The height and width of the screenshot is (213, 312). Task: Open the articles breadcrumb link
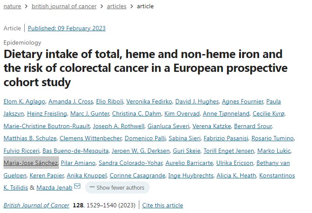[x=116, y=6]
